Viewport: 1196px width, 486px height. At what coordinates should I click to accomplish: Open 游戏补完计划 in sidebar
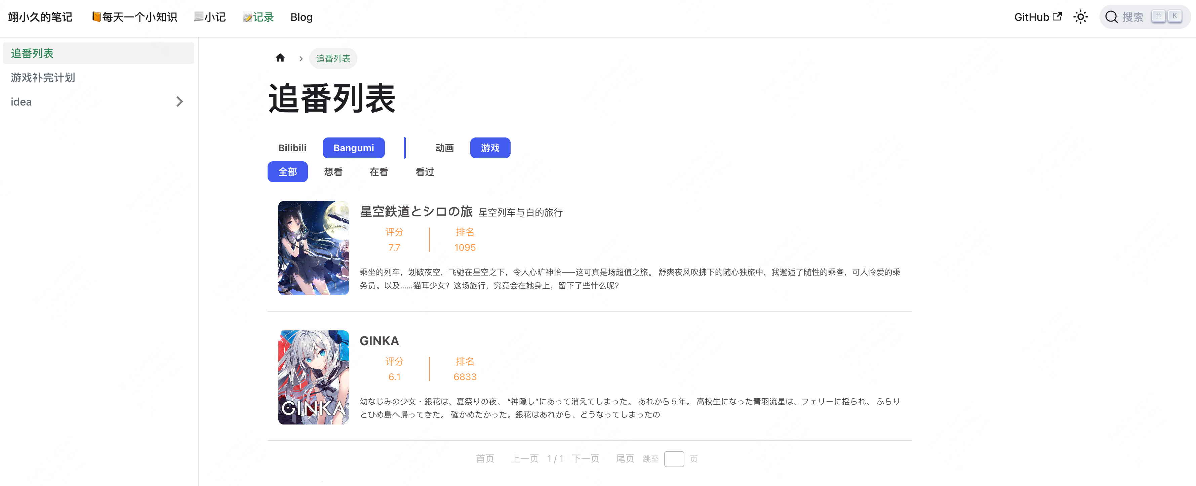click(x=43, y=78)
